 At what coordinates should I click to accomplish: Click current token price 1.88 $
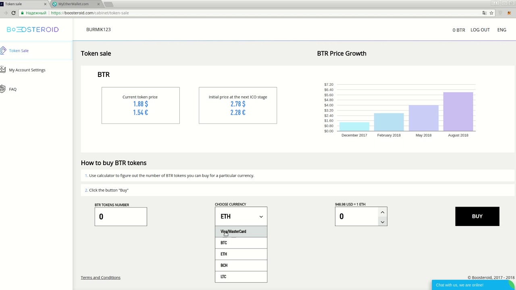141,104
